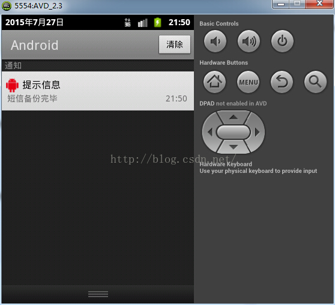Click the status bar clock 21:50
This screenshot has height=305, width=335.
[x=180, y=22]
